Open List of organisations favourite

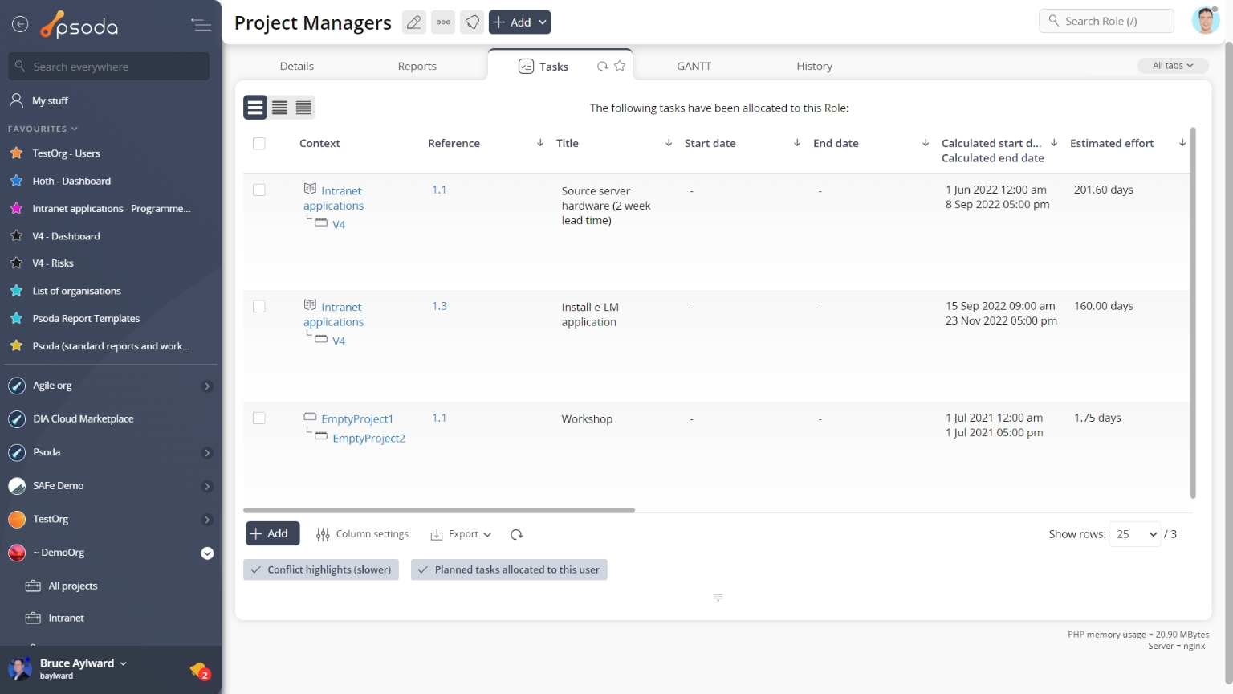[x=76, y=291]
